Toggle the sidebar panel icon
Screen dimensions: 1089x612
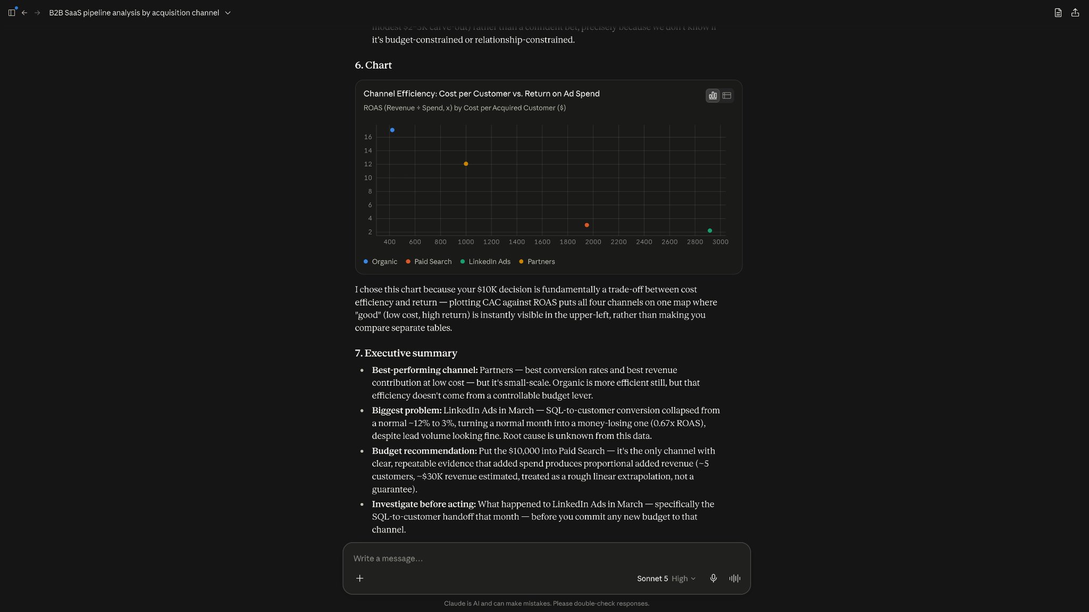12,13
